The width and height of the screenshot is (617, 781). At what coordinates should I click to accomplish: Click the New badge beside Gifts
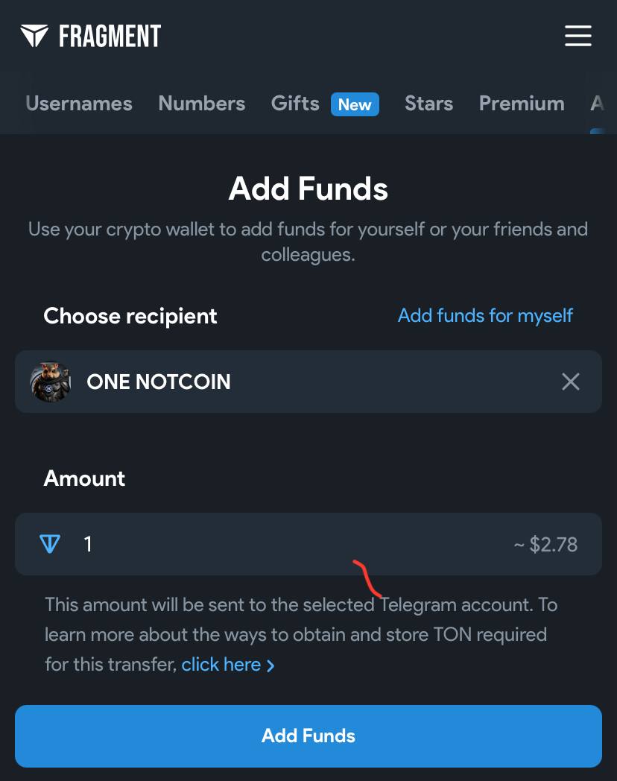pyautogui.click(x=355, y=104)
